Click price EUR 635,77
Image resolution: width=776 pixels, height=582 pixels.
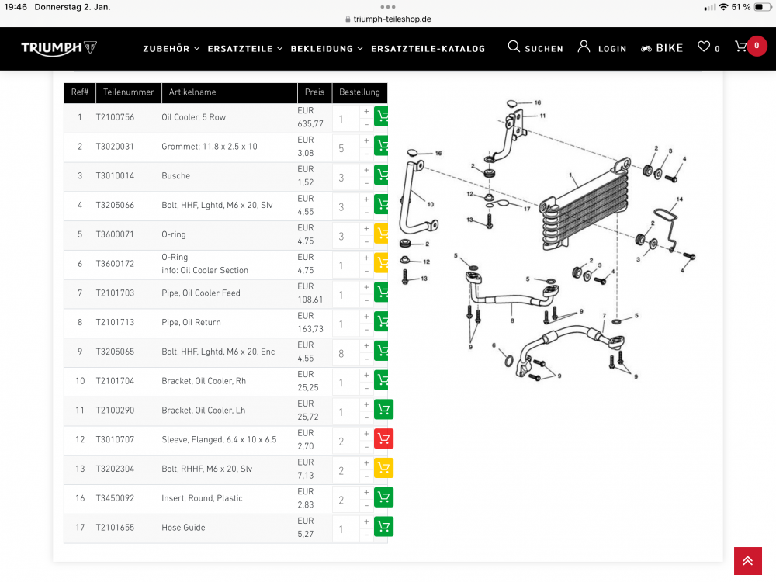[310, 117]
